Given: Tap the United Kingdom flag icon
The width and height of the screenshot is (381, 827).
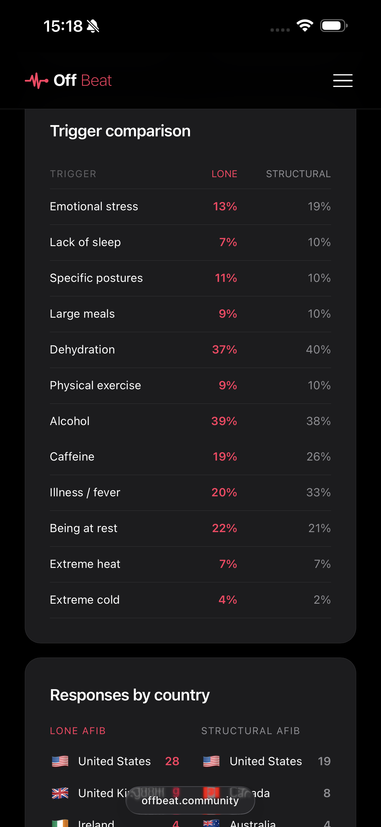Looking at the screenshot, I should 60,793.
